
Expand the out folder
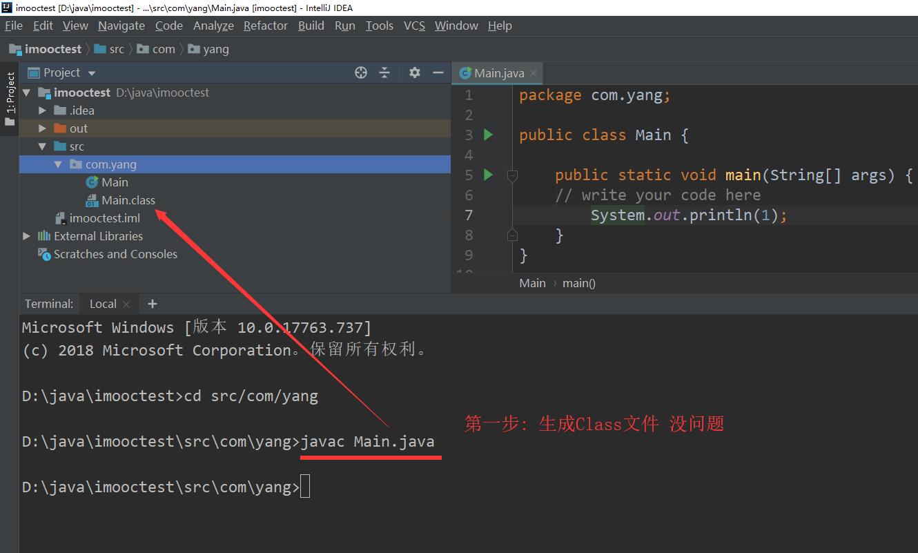pyautogui.click(x=42, y=128)
